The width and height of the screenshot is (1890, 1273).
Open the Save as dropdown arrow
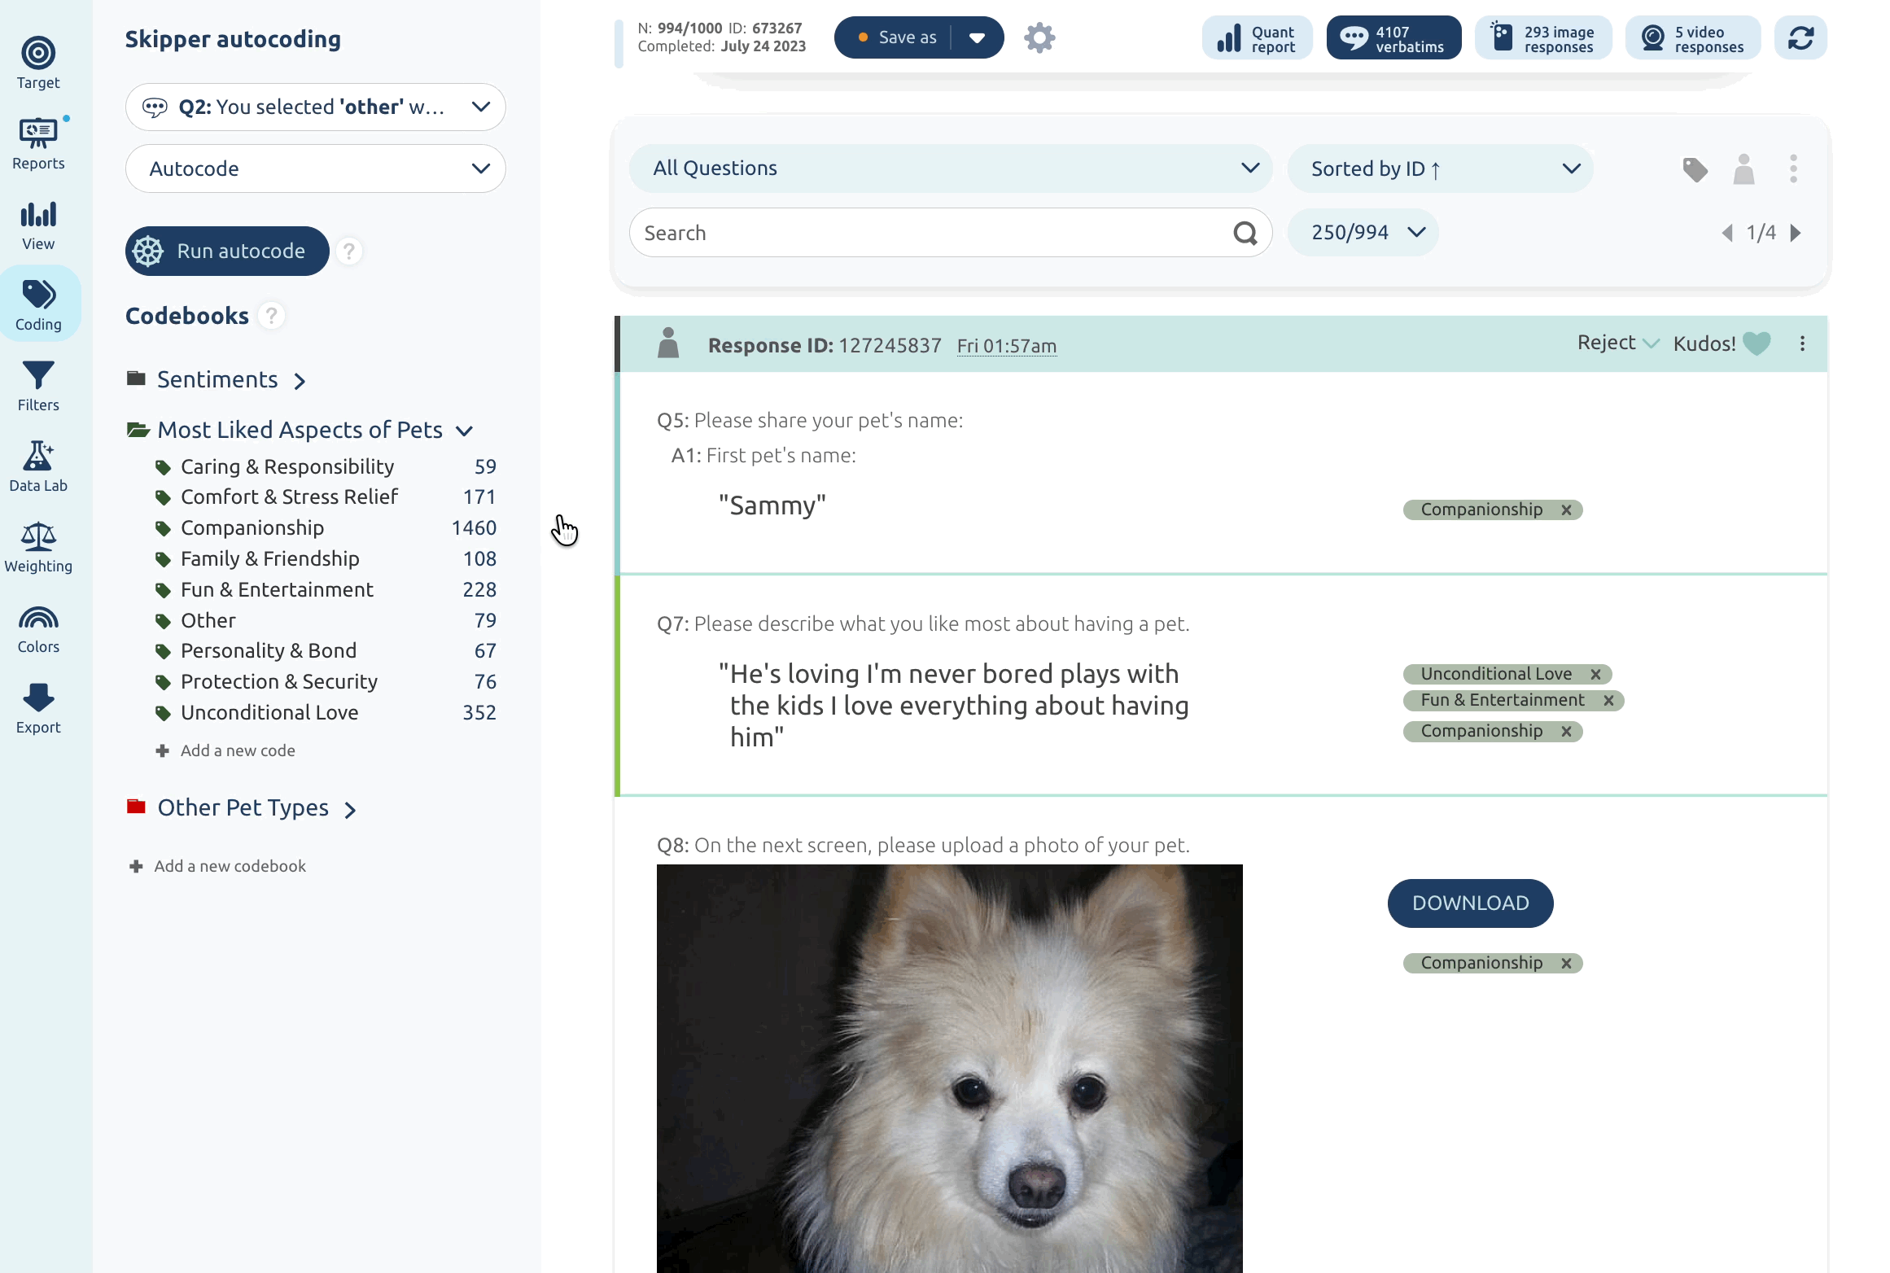coord(978,37)
